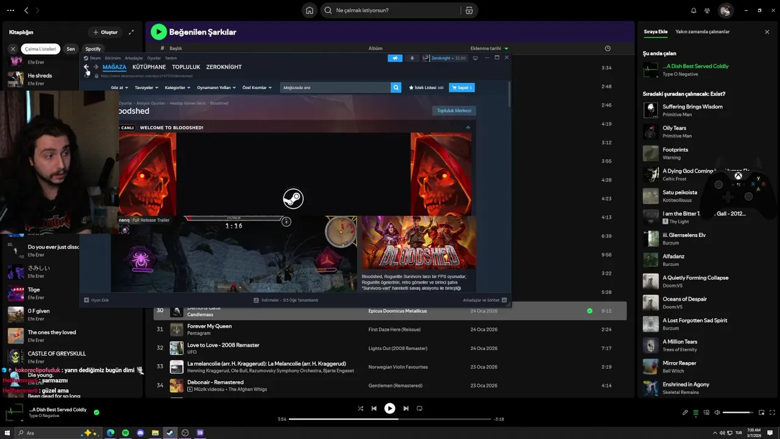780x439 pixels.
Task: Expand Göz at dropdown in Steam store
Action: (119, 87)
